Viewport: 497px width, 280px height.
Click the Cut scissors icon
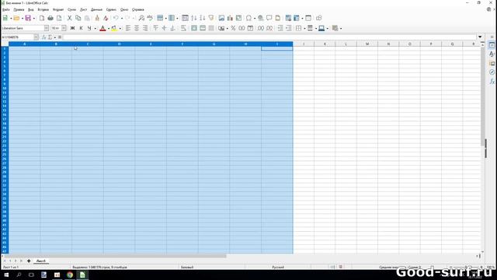click(x=69, y=18)
